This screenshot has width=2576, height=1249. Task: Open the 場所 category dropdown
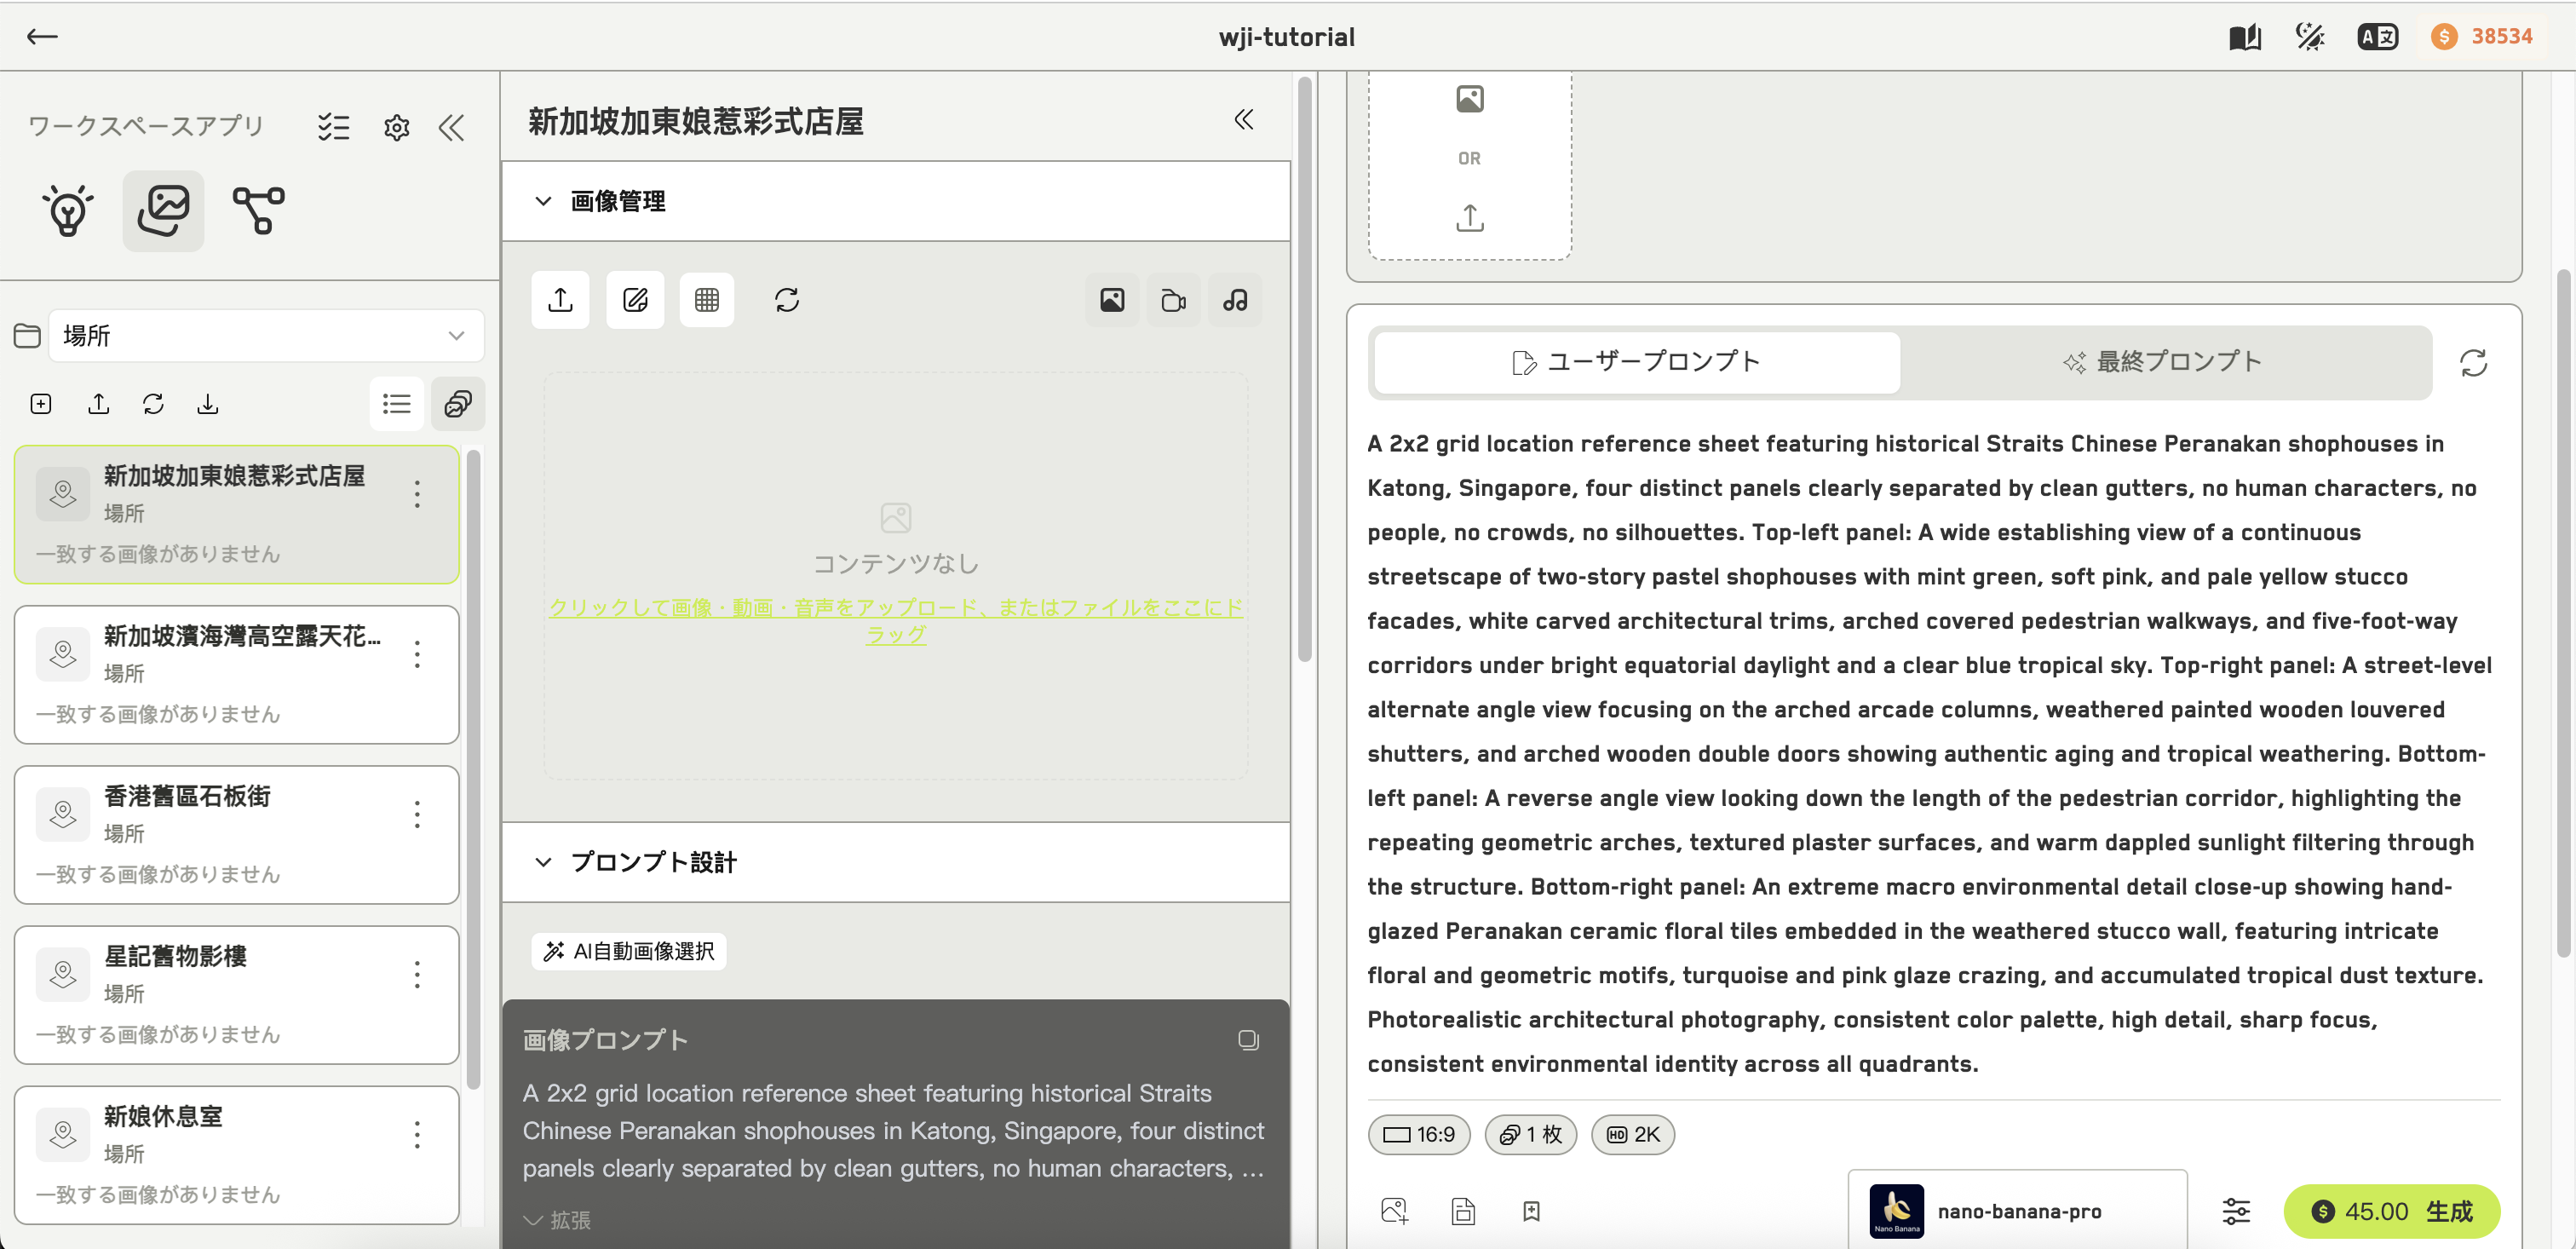[266, 335]
